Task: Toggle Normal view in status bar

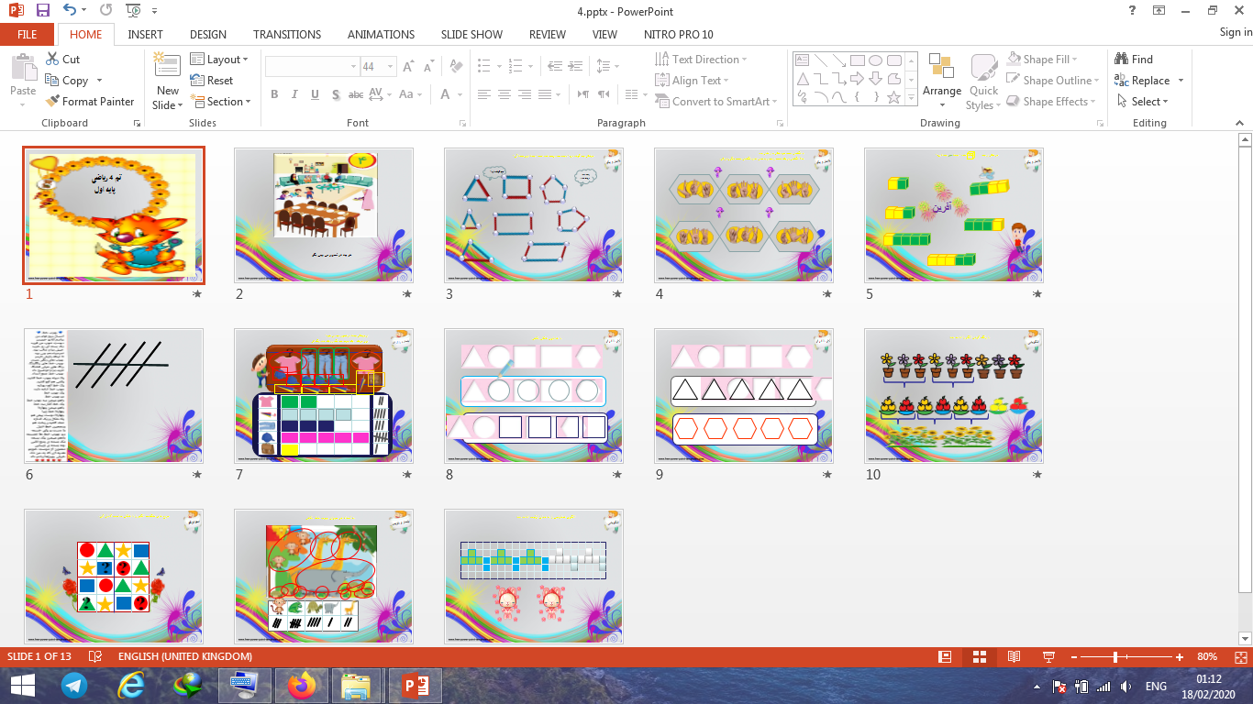Action: click(945, 656)
